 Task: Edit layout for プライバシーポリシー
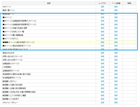(102, 103)
